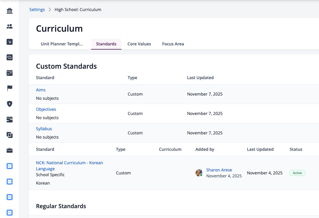Click Sharon Arese's profile avatar

pos(199,173)
